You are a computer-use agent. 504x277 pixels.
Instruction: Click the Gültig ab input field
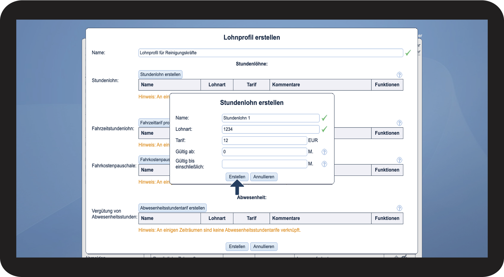[x=264, y=152]
